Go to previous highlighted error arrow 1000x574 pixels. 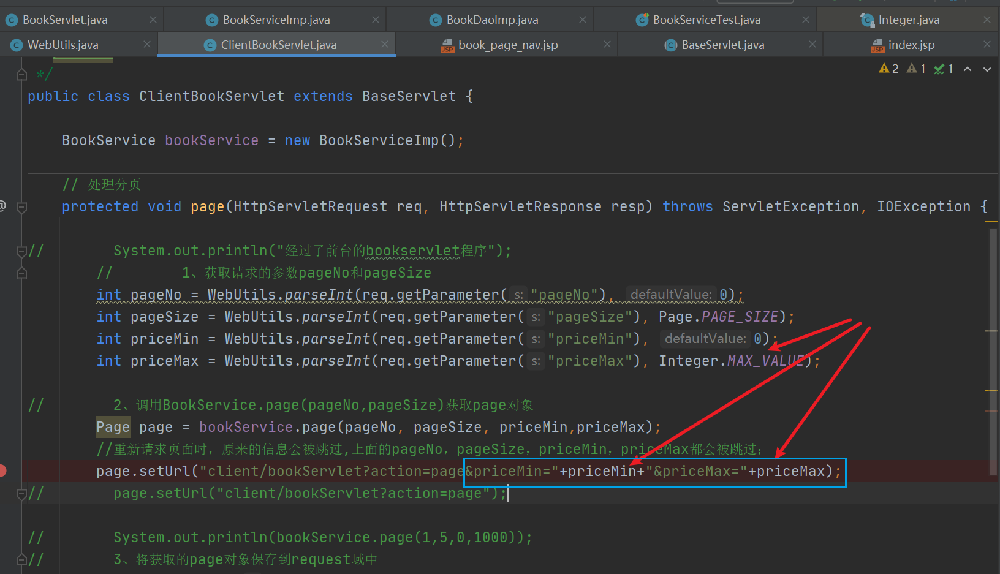pyautogui.click(x=968, y=69)
